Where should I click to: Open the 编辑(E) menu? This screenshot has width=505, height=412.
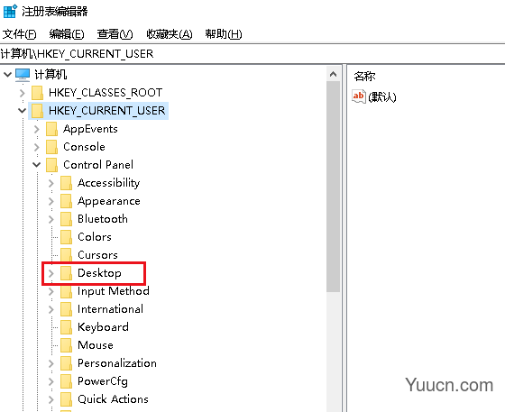(67, 33)
